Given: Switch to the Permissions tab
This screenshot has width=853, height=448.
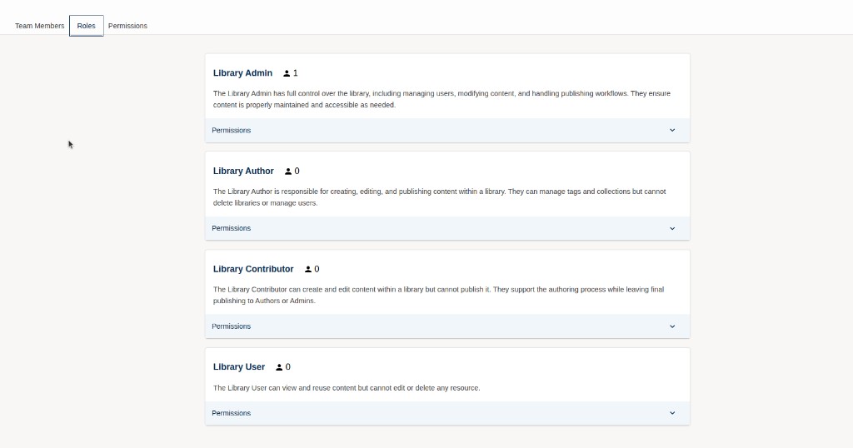Looking at the screenshot, I should pyautogui.click(x=127, y=26).
